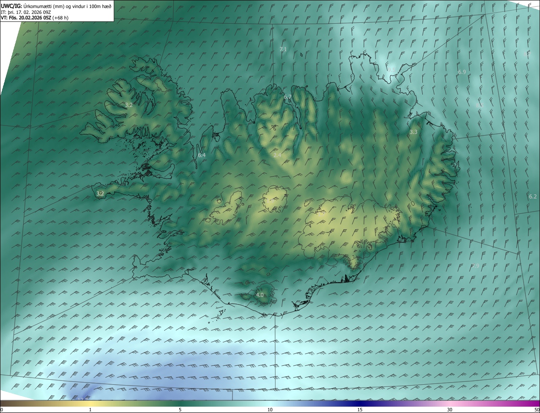
Task: Click the 2.4 value label on the map
Action: pos(277,155)
